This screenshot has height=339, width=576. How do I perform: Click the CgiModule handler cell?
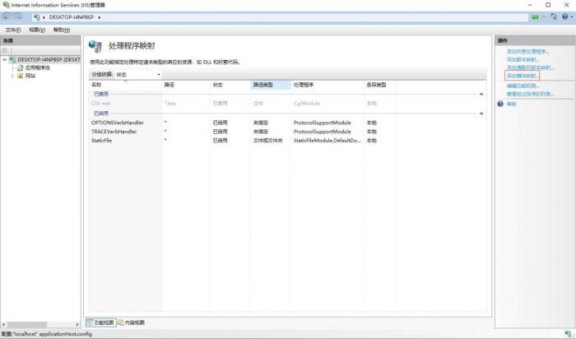(x=307, y=104)
